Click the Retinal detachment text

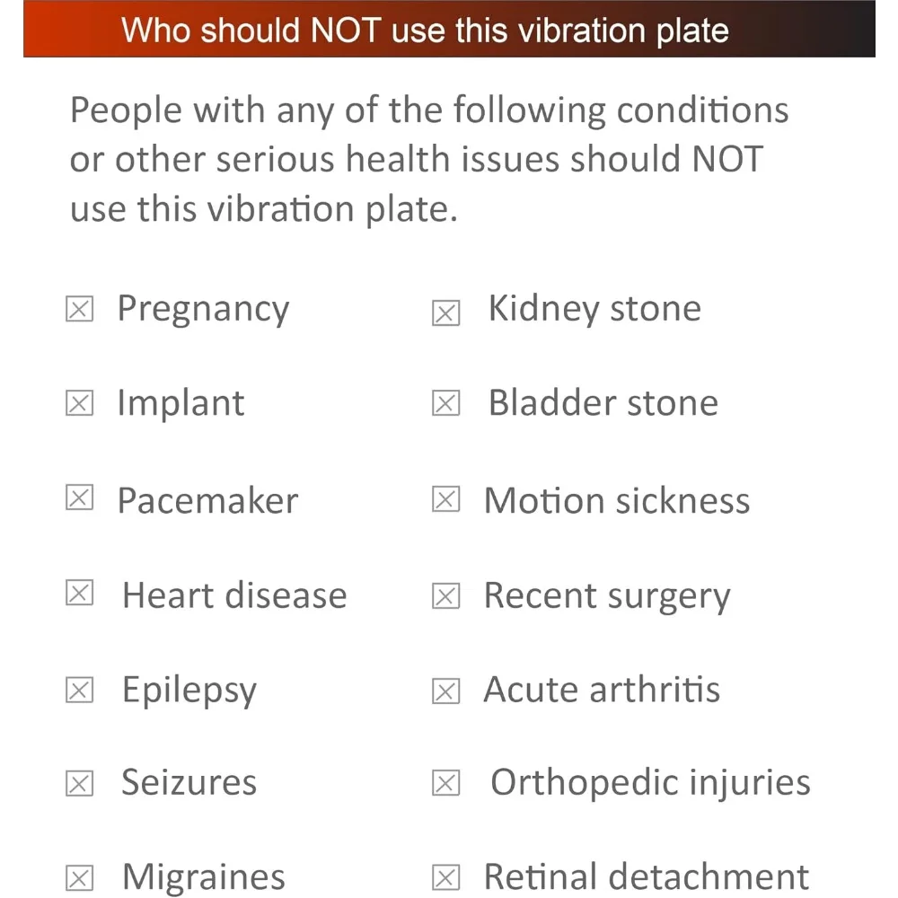click(x=646, y=876)
